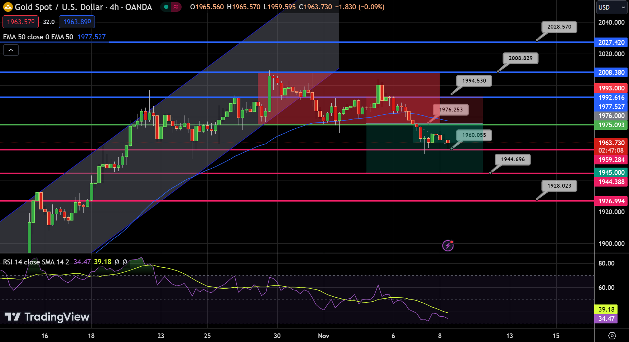The height and width of the screenshot is (342, 629).
Task: Click the Gold Spot / U.S. Dollar title
Action: click(83, 7)
